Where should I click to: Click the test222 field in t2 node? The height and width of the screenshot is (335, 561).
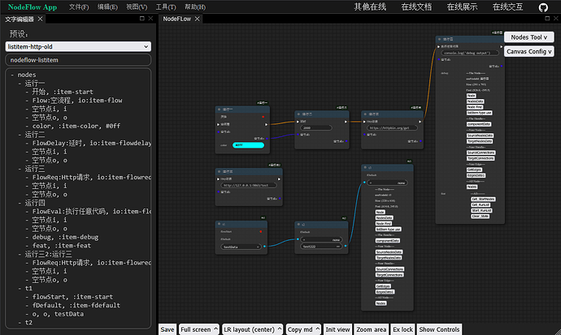coord(321,247)
